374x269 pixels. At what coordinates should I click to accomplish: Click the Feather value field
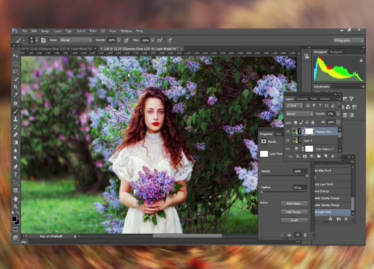tap(299, 187)
